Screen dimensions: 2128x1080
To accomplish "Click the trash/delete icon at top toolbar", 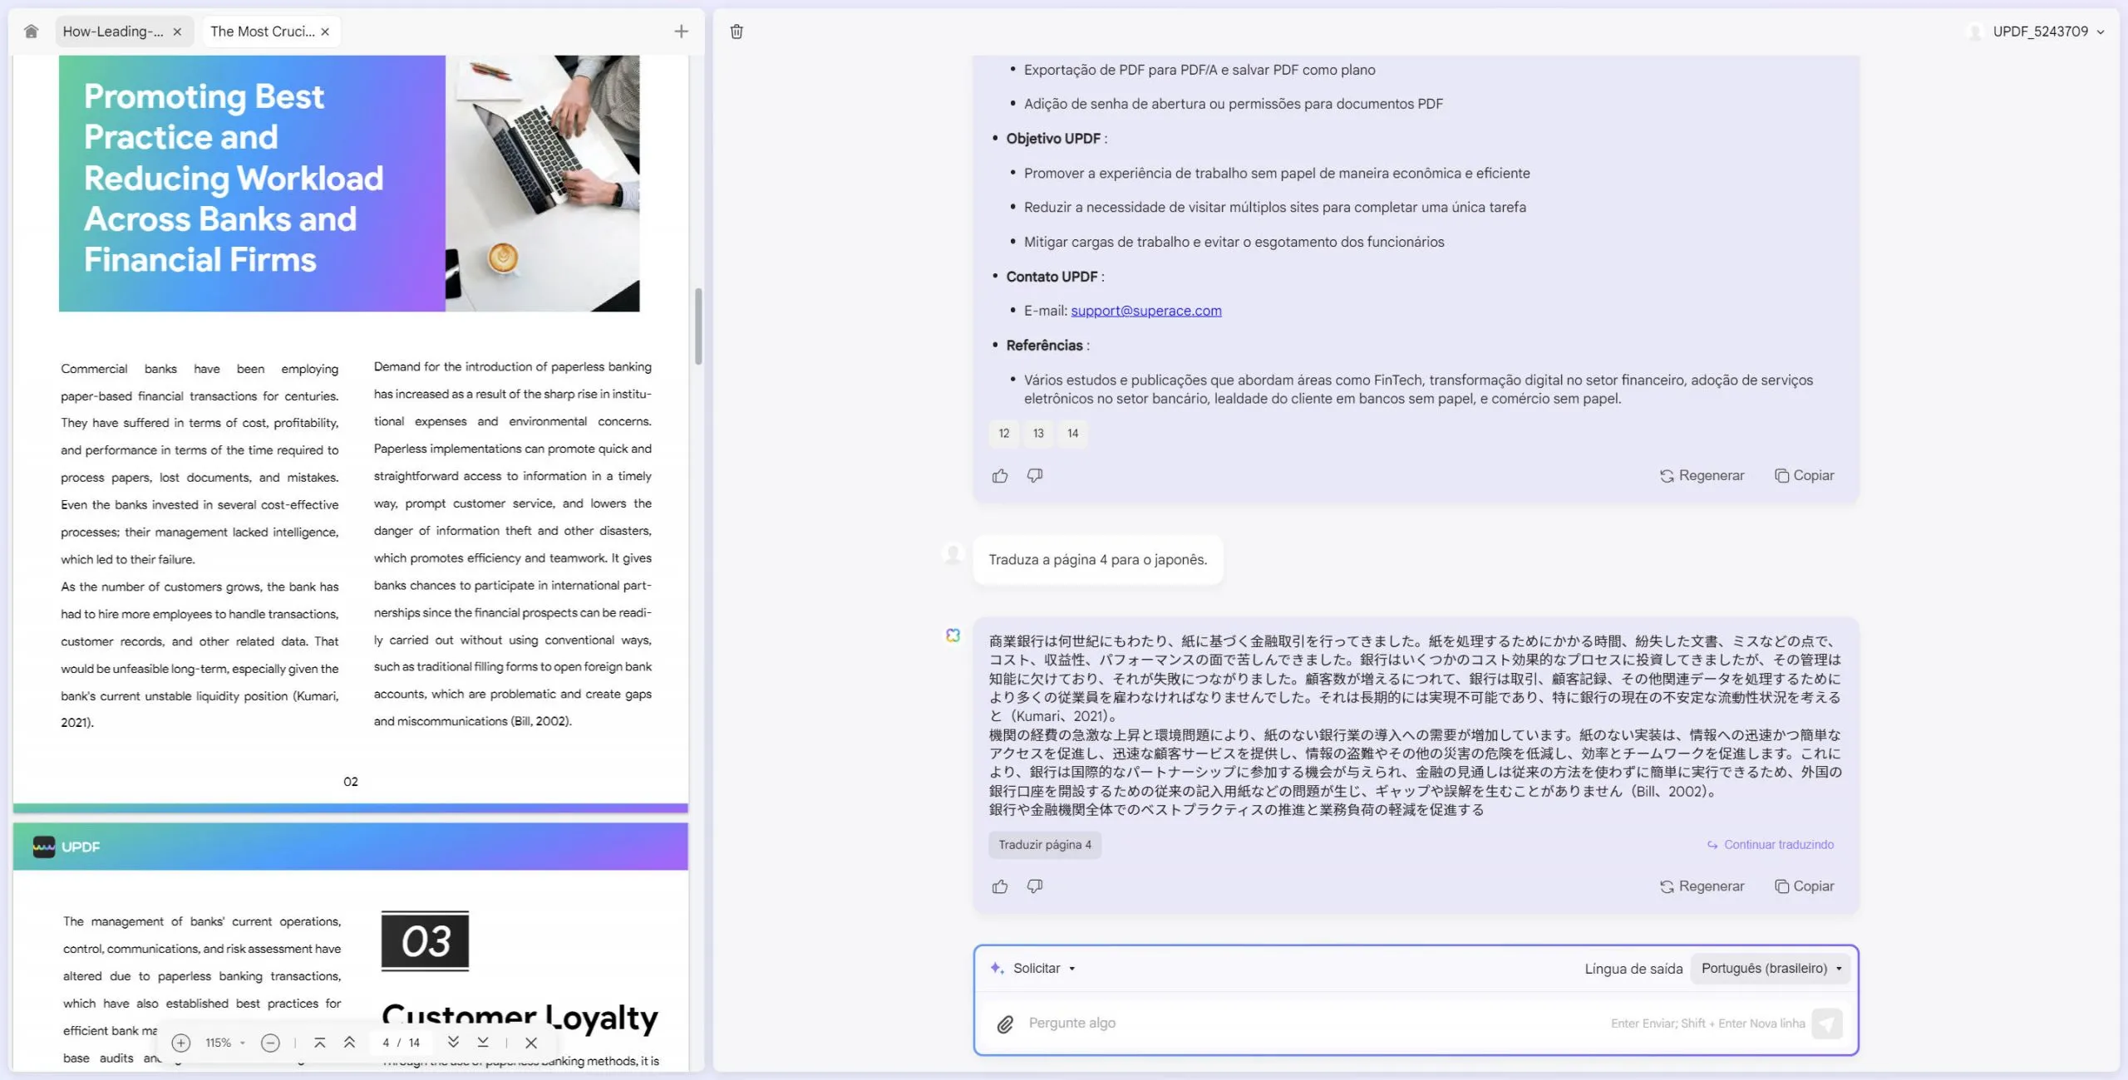I will (x=736, y=30).
